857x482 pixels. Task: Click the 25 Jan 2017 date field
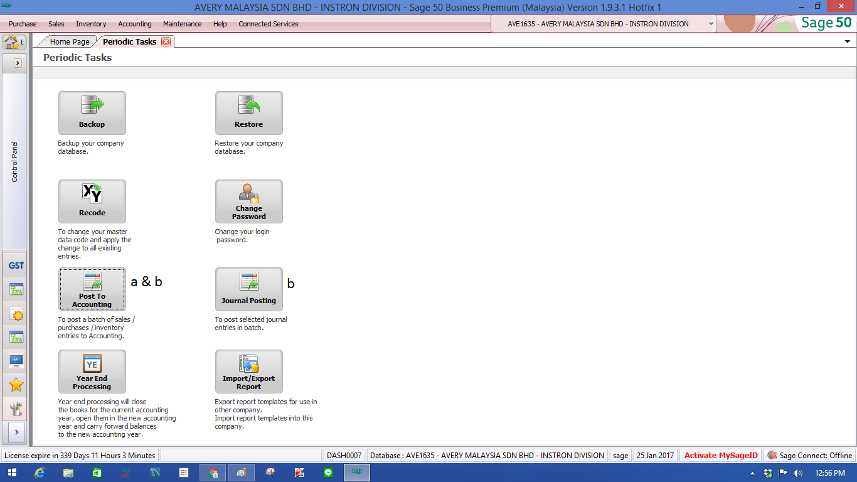point(656,456)
